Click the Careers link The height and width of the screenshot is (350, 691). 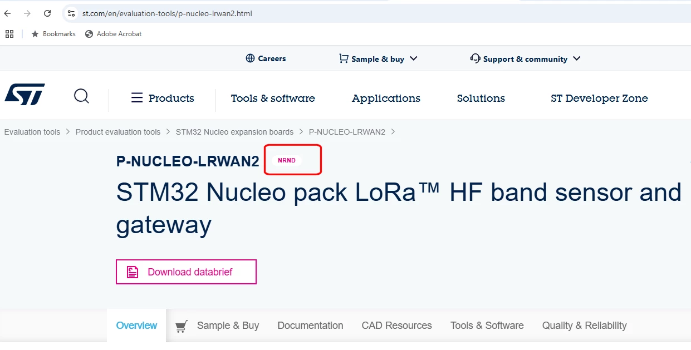click(x=272, y=58)
